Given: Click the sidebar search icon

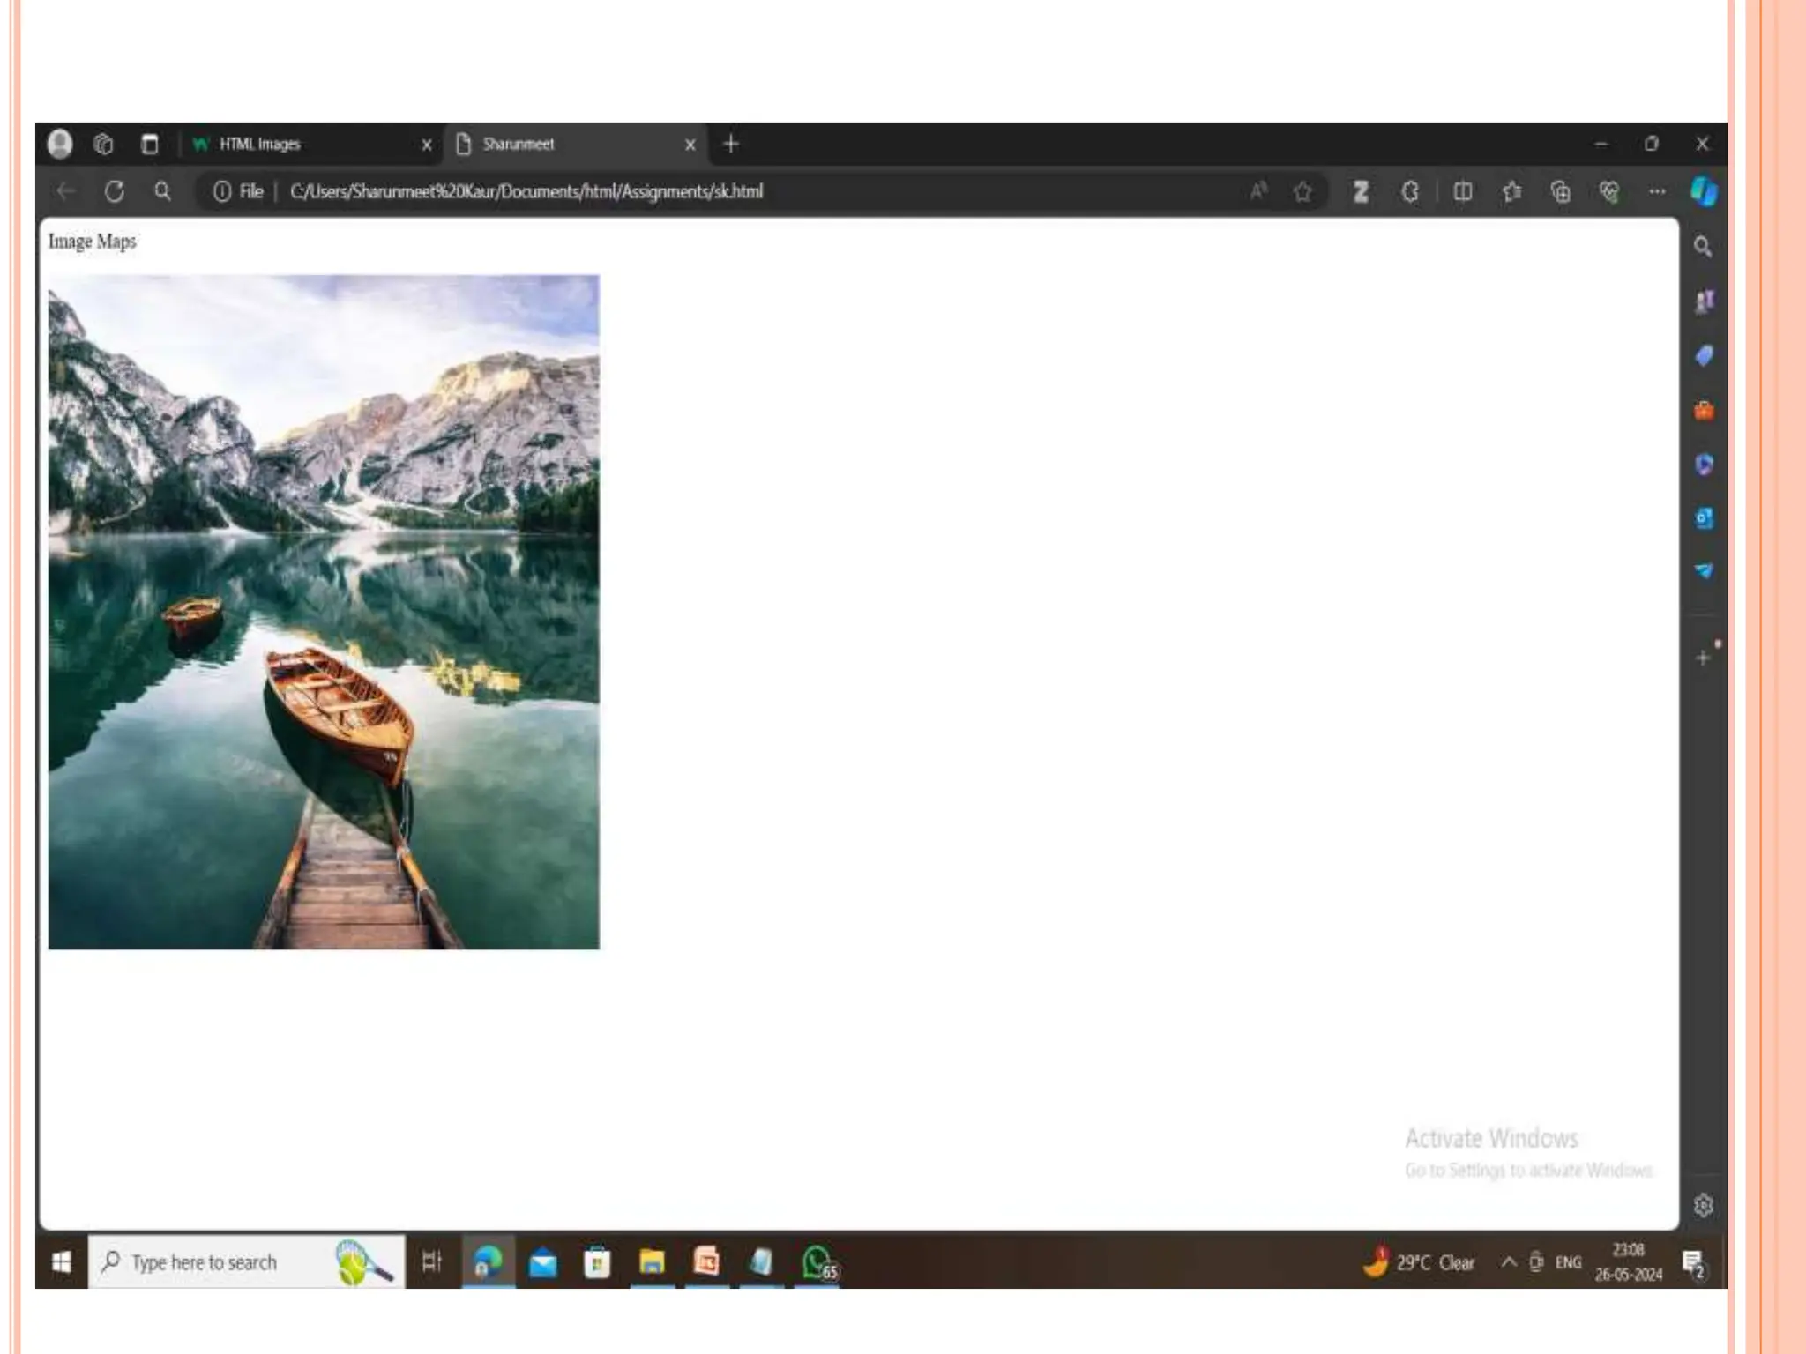Looking at the screenshot, I should click(1703, 247).
